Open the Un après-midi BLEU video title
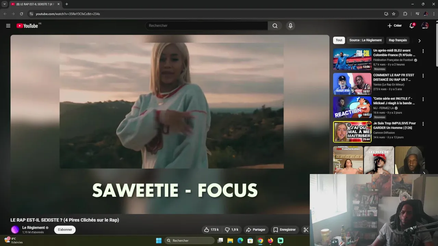This screenshot has width=438, height=246. (394, 53)
